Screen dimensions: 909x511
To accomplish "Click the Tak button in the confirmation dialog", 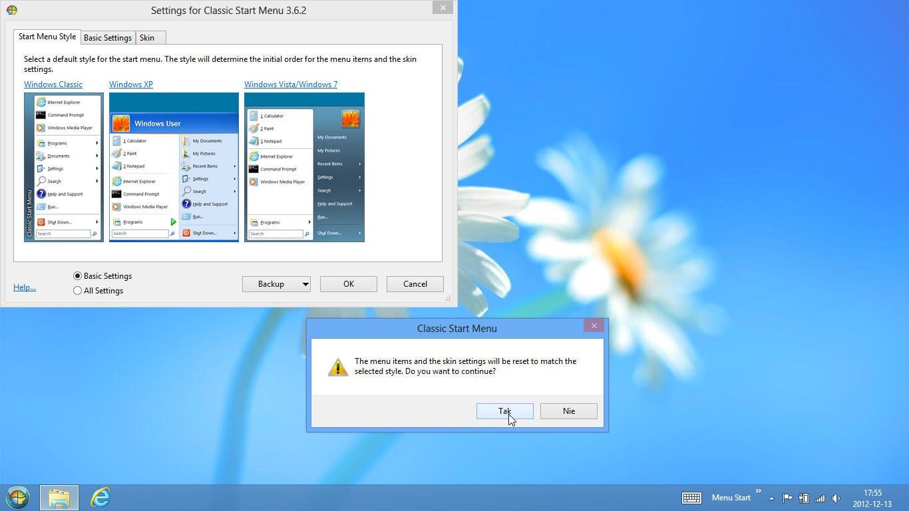I will [x=504, y=411].
